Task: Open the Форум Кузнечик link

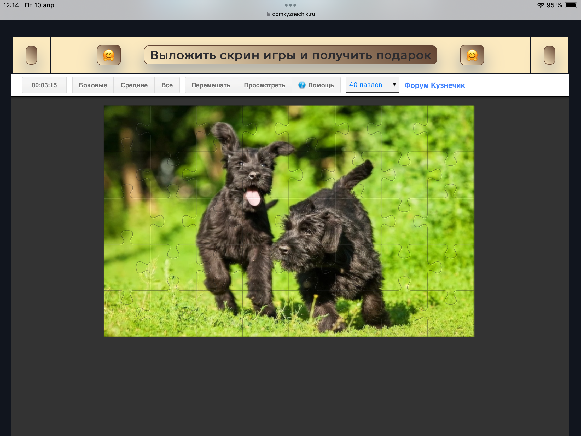Action: [434, 85]
